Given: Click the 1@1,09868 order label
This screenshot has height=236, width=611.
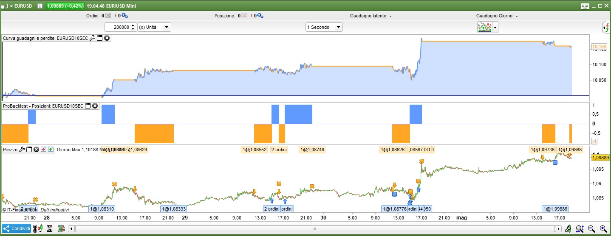Looking at the screenshot, I should pyautogui.click(x=570, y=150).
